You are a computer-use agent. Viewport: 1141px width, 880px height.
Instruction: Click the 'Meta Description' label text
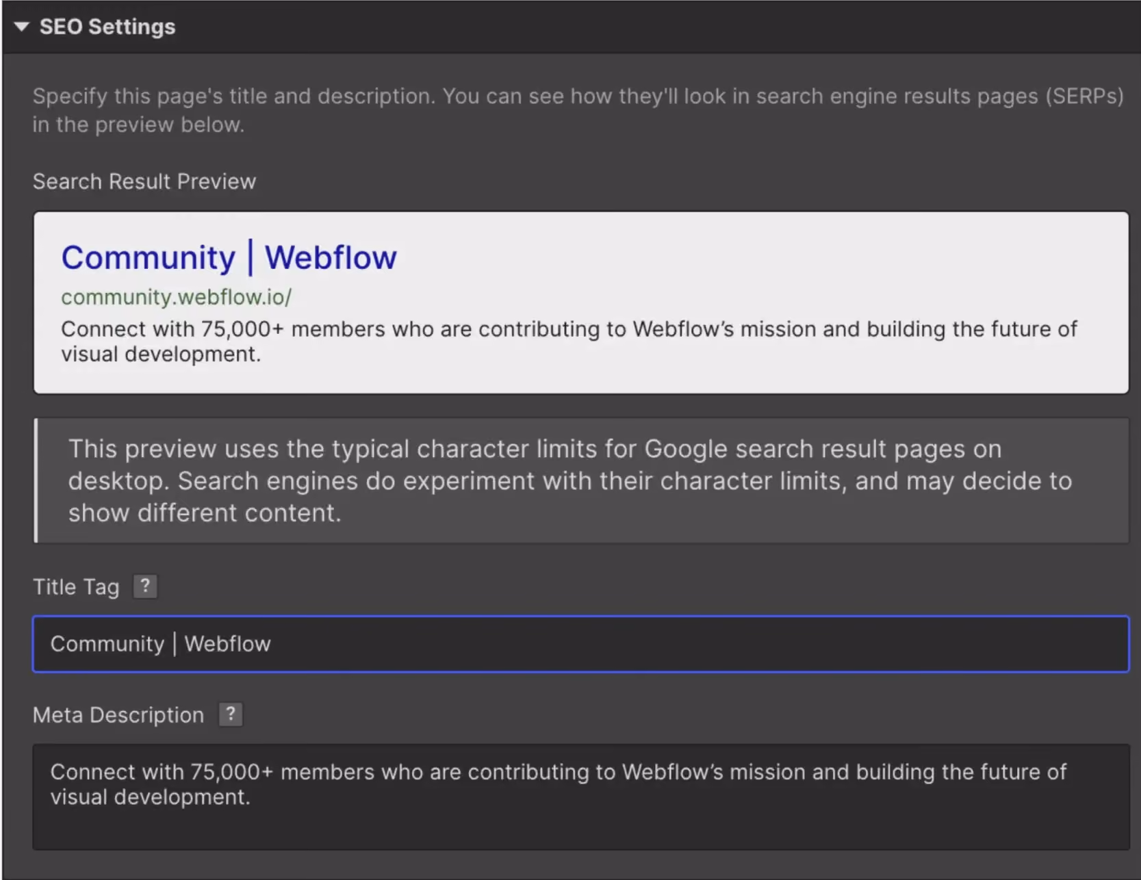click(x=118, y=715)
